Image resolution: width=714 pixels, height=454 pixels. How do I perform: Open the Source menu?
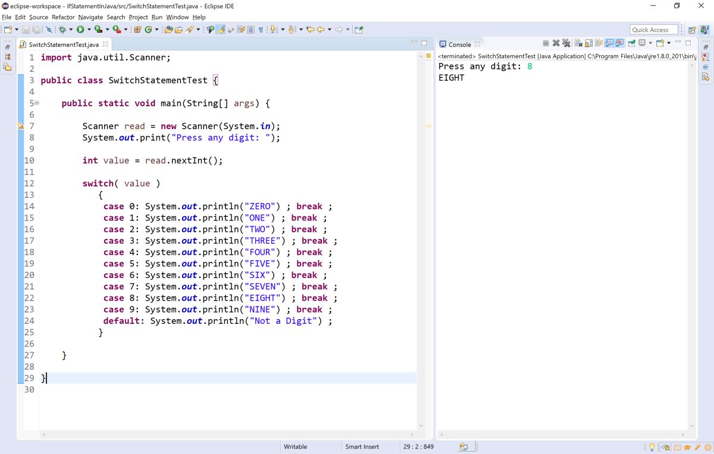pos(39,17)
